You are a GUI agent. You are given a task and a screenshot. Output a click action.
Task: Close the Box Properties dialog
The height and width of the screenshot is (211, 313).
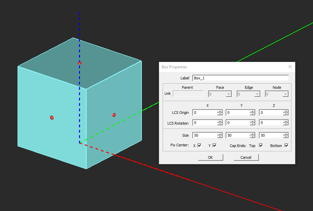(290, 67)
